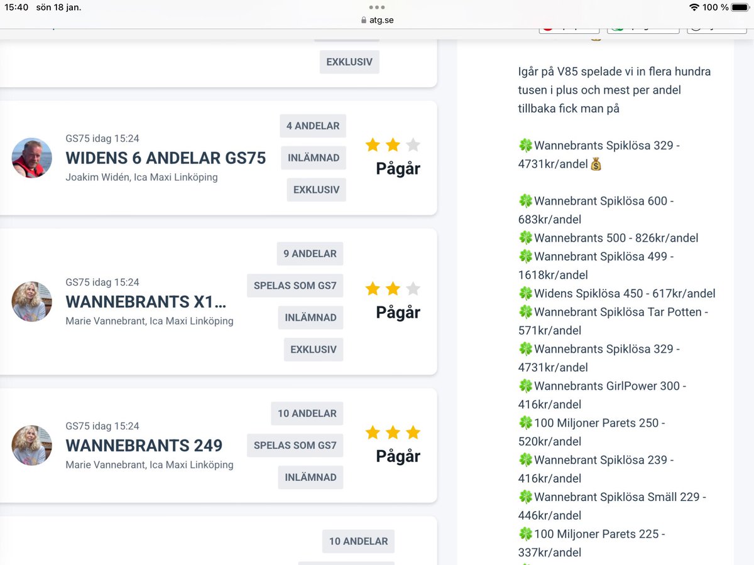Click 'Joakim Widén, Ica Maxi Linköping' text
The height and width of the screenshot is (565, 754).
[x=141, y=177]
